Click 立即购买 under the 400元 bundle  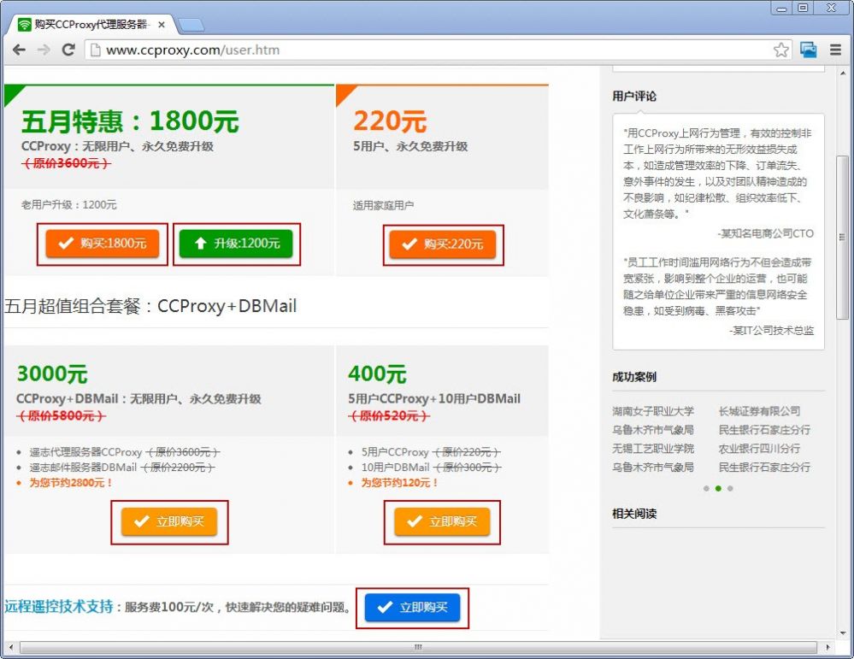(x=442, y=521)
